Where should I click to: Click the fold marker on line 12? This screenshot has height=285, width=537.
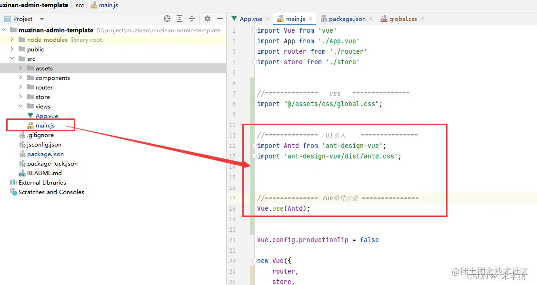pyautogui.click(x=254, y=146)
